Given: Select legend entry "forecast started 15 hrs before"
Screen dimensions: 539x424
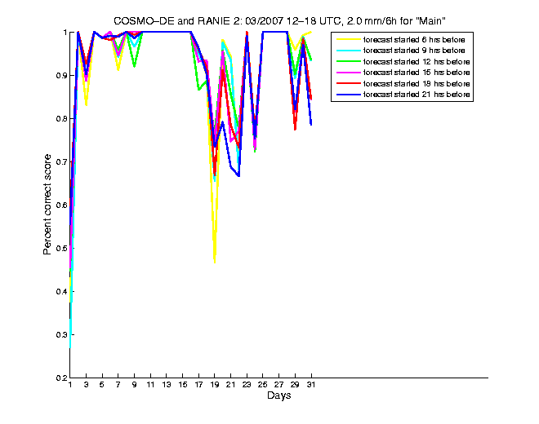Looking at the screenshot, I should (x=416, y=73).
